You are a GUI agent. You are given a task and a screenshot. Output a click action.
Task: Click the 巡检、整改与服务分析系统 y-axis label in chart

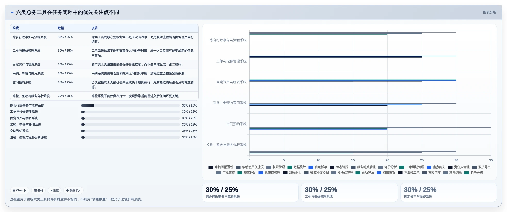[x=226, y=145]
